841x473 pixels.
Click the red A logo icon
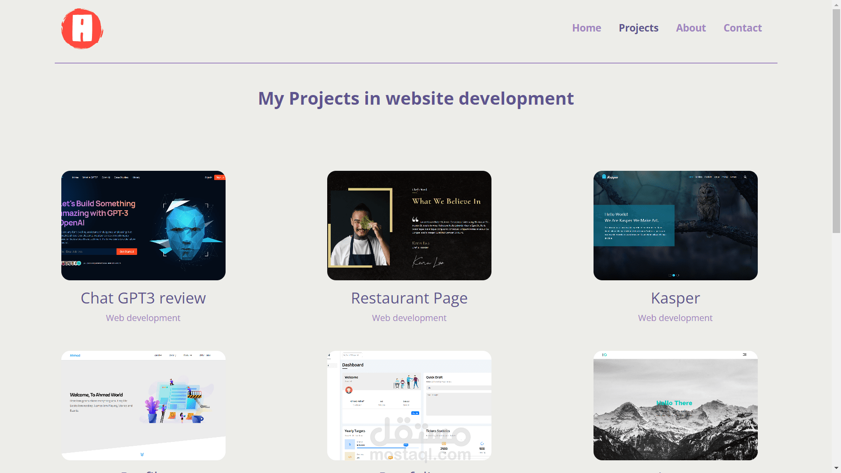coord(82,29)
